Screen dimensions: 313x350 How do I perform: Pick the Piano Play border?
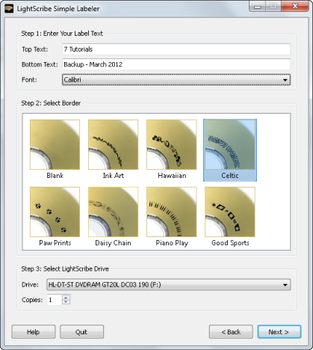pyautogui.click(x=172, y=212)
